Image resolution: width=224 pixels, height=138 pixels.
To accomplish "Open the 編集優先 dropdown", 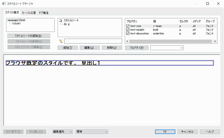I will pyautogui.click(x=62, y=132).
